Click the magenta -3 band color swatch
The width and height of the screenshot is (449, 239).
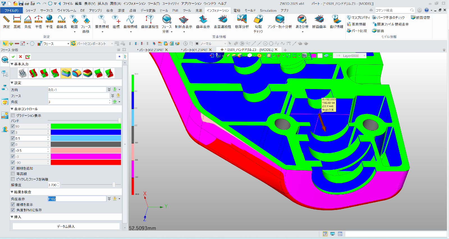click(86, 156)
